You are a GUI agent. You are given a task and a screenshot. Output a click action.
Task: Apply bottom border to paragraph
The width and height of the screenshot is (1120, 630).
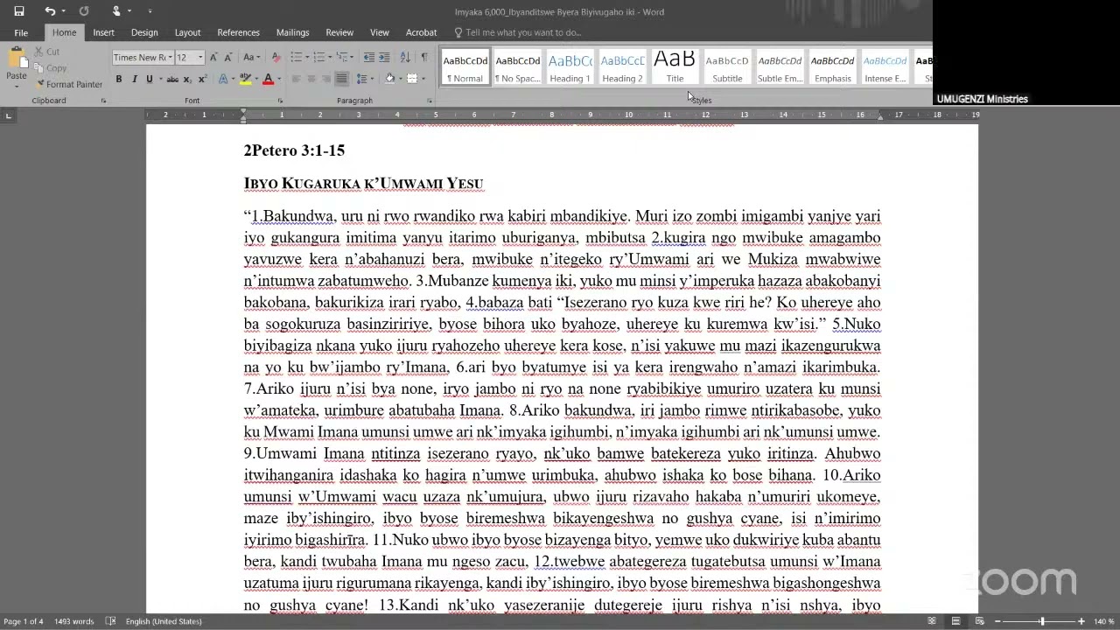pyautogui.click(x=414, y=80)
